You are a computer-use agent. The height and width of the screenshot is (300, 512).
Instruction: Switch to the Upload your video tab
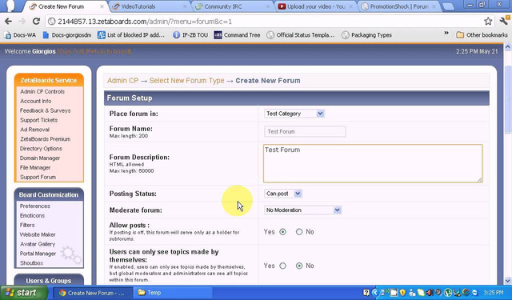(x=314, y=6)
